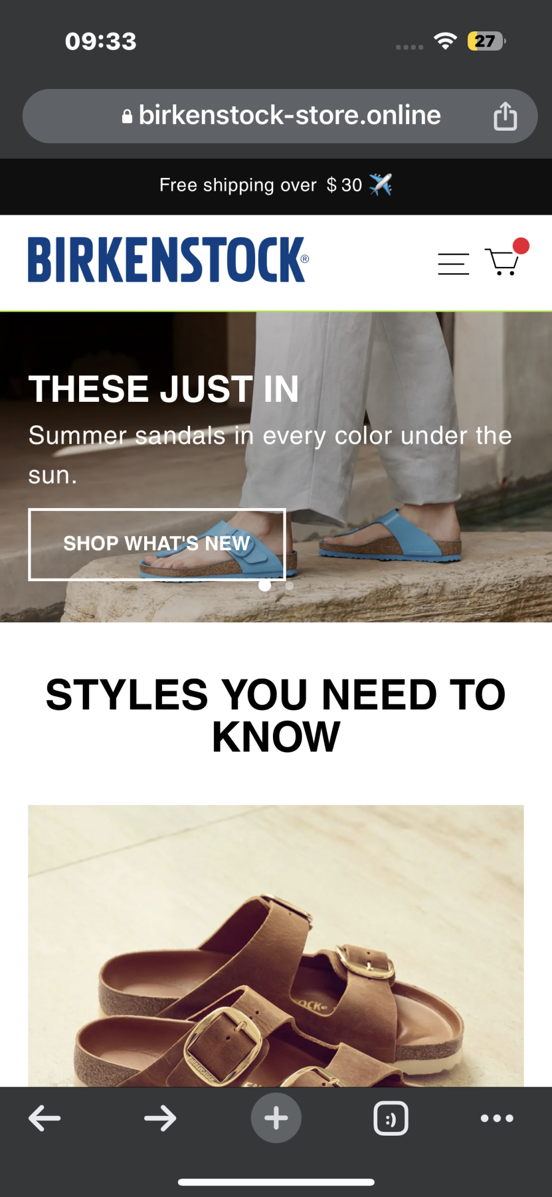Open the shopping cart

[x=502, y=262]
